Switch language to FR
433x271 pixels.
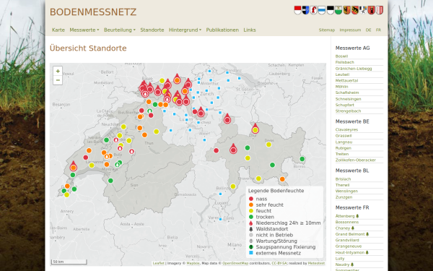[378, 30]
